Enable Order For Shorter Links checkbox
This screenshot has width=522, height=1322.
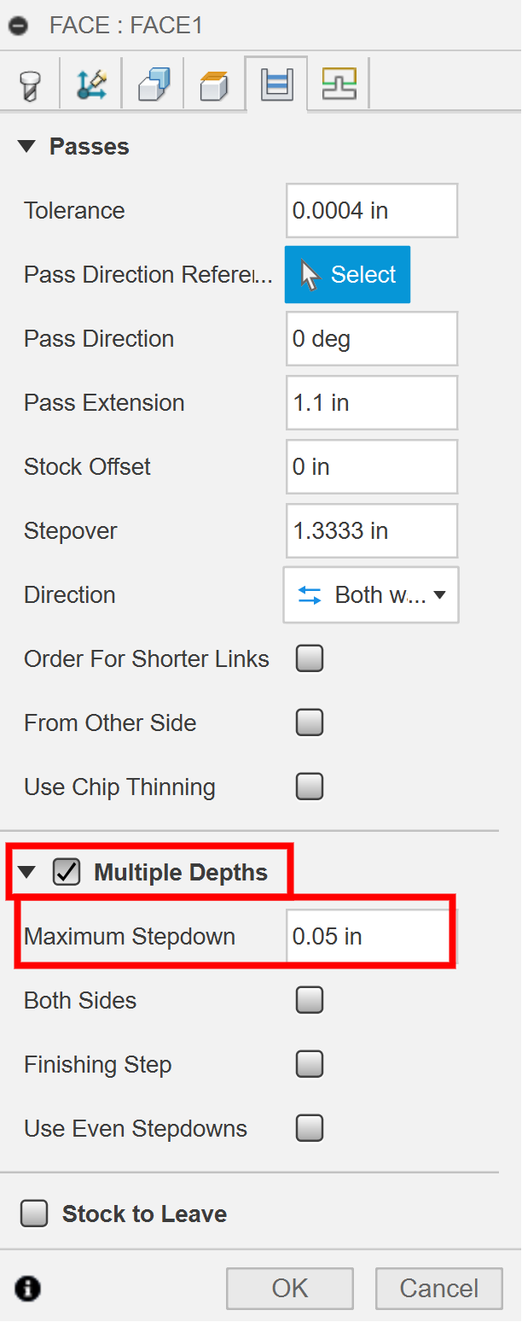pyautogui.click(x=309, y=658)
